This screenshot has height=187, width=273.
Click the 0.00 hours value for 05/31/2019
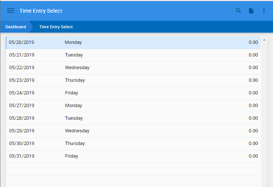pos(253,156)
